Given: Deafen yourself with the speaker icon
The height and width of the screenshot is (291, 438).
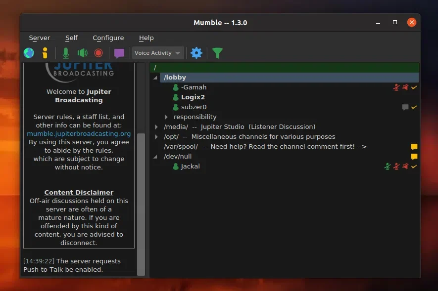Looking at the screenshot, I should coord(83,53).
